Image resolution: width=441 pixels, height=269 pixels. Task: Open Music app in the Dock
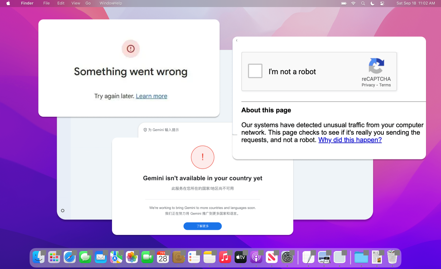pos(225,257)
